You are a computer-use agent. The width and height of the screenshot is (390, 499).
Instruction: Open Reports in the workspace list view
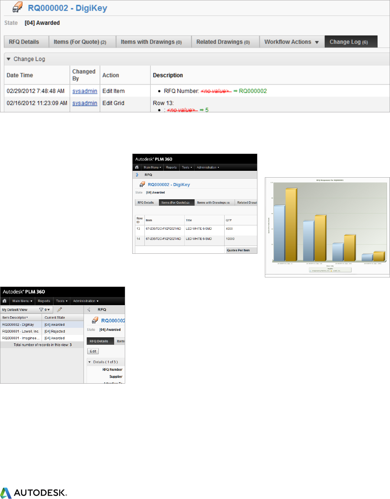(44, 301)
